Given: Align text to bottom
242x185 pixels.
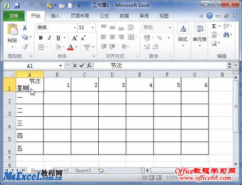Looking at the screenshot, I should coord(121,29).
